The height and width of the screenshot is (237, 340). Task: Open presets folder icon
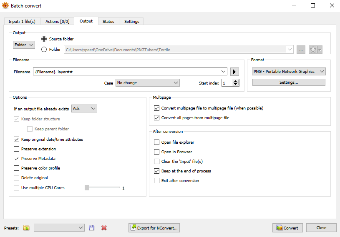26,228
